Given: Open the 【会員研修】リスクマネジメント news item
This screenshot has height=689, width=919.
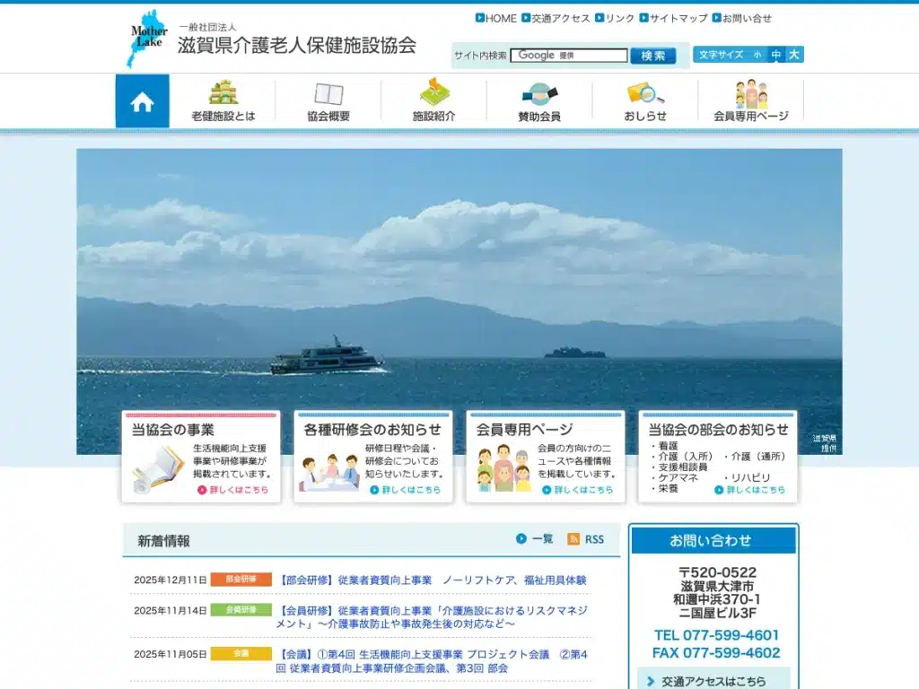Looking at the screenshot, I should coord(432,617).
